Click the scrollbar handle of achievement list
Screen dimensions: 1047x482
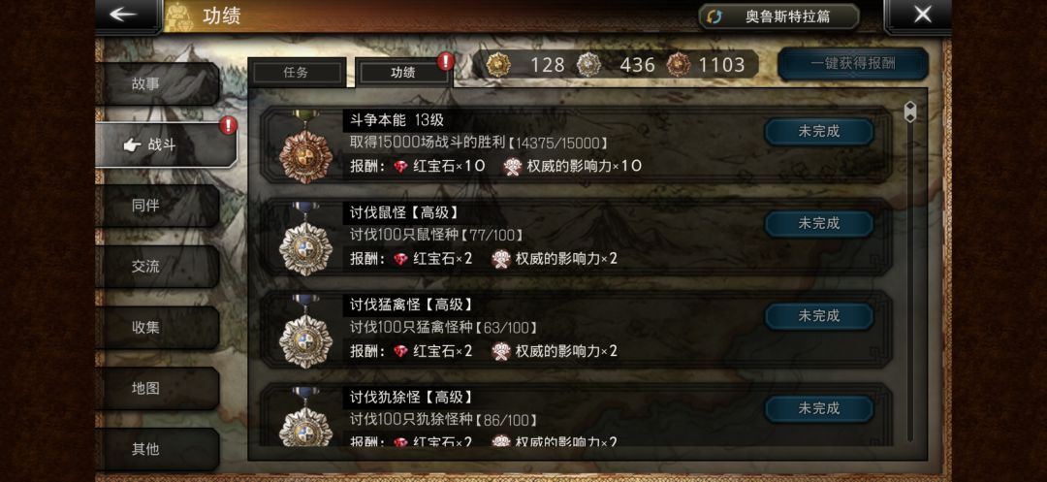point(909,112)
